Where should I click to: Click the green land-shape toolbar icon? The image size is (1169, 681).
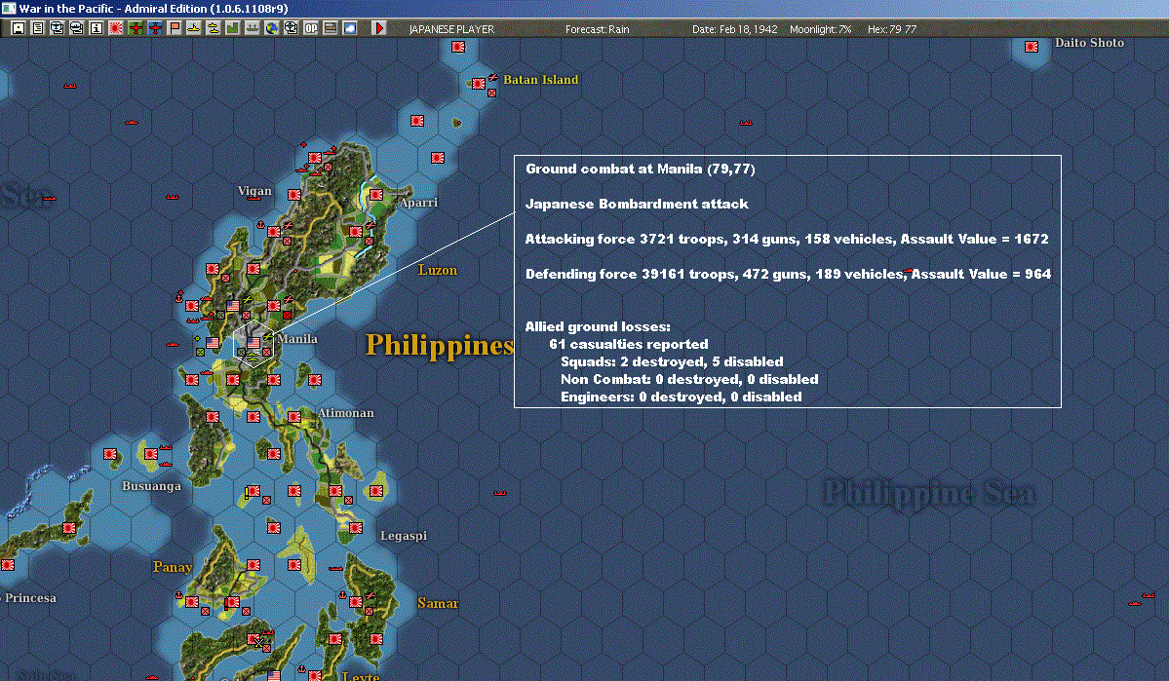pos(233,28)
